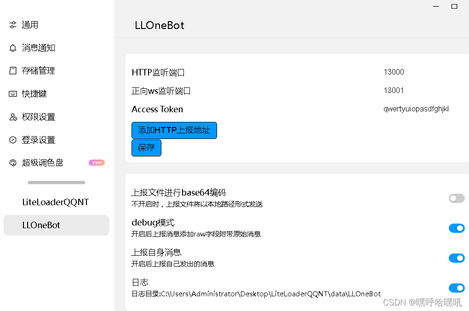Click the SVIP badge next to 超级调色盘
469x311 pixels.
coord(97,162)
